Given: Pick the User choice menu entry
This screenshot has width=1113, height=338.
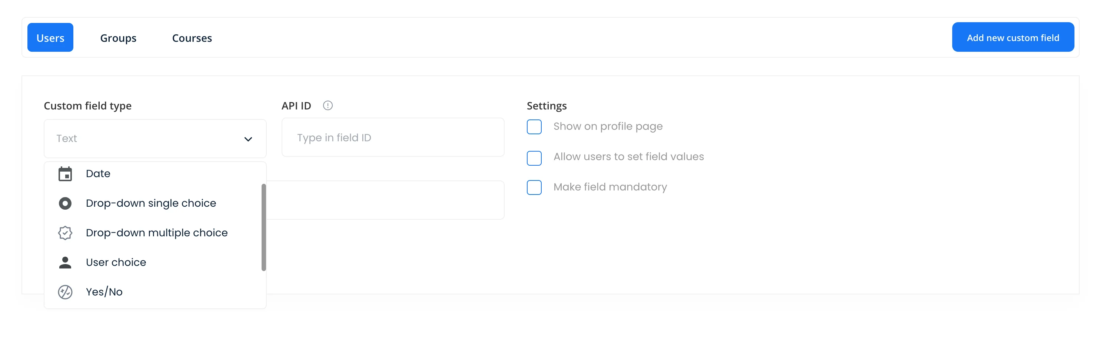Looking at the screenshot, I should 116,262.
